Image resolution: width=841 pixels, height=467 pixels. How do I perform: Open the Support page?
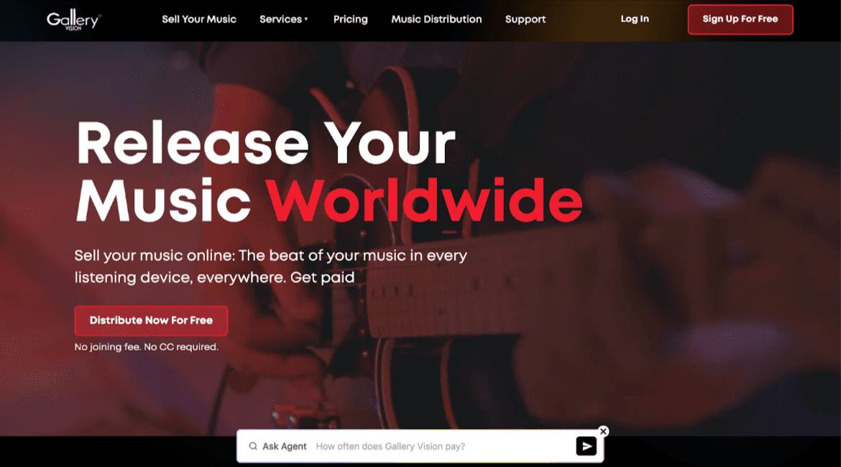[525, 19]
